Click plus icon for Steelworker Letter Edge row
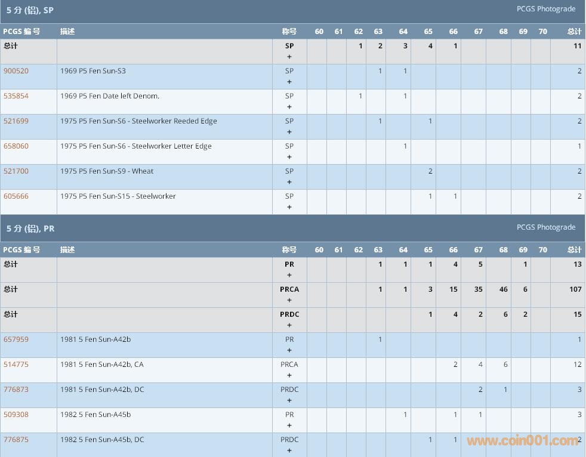586x457 pixels. pos(289,158)
